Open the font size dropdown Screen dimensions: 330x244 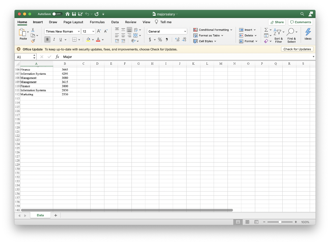tap(93, 31)
